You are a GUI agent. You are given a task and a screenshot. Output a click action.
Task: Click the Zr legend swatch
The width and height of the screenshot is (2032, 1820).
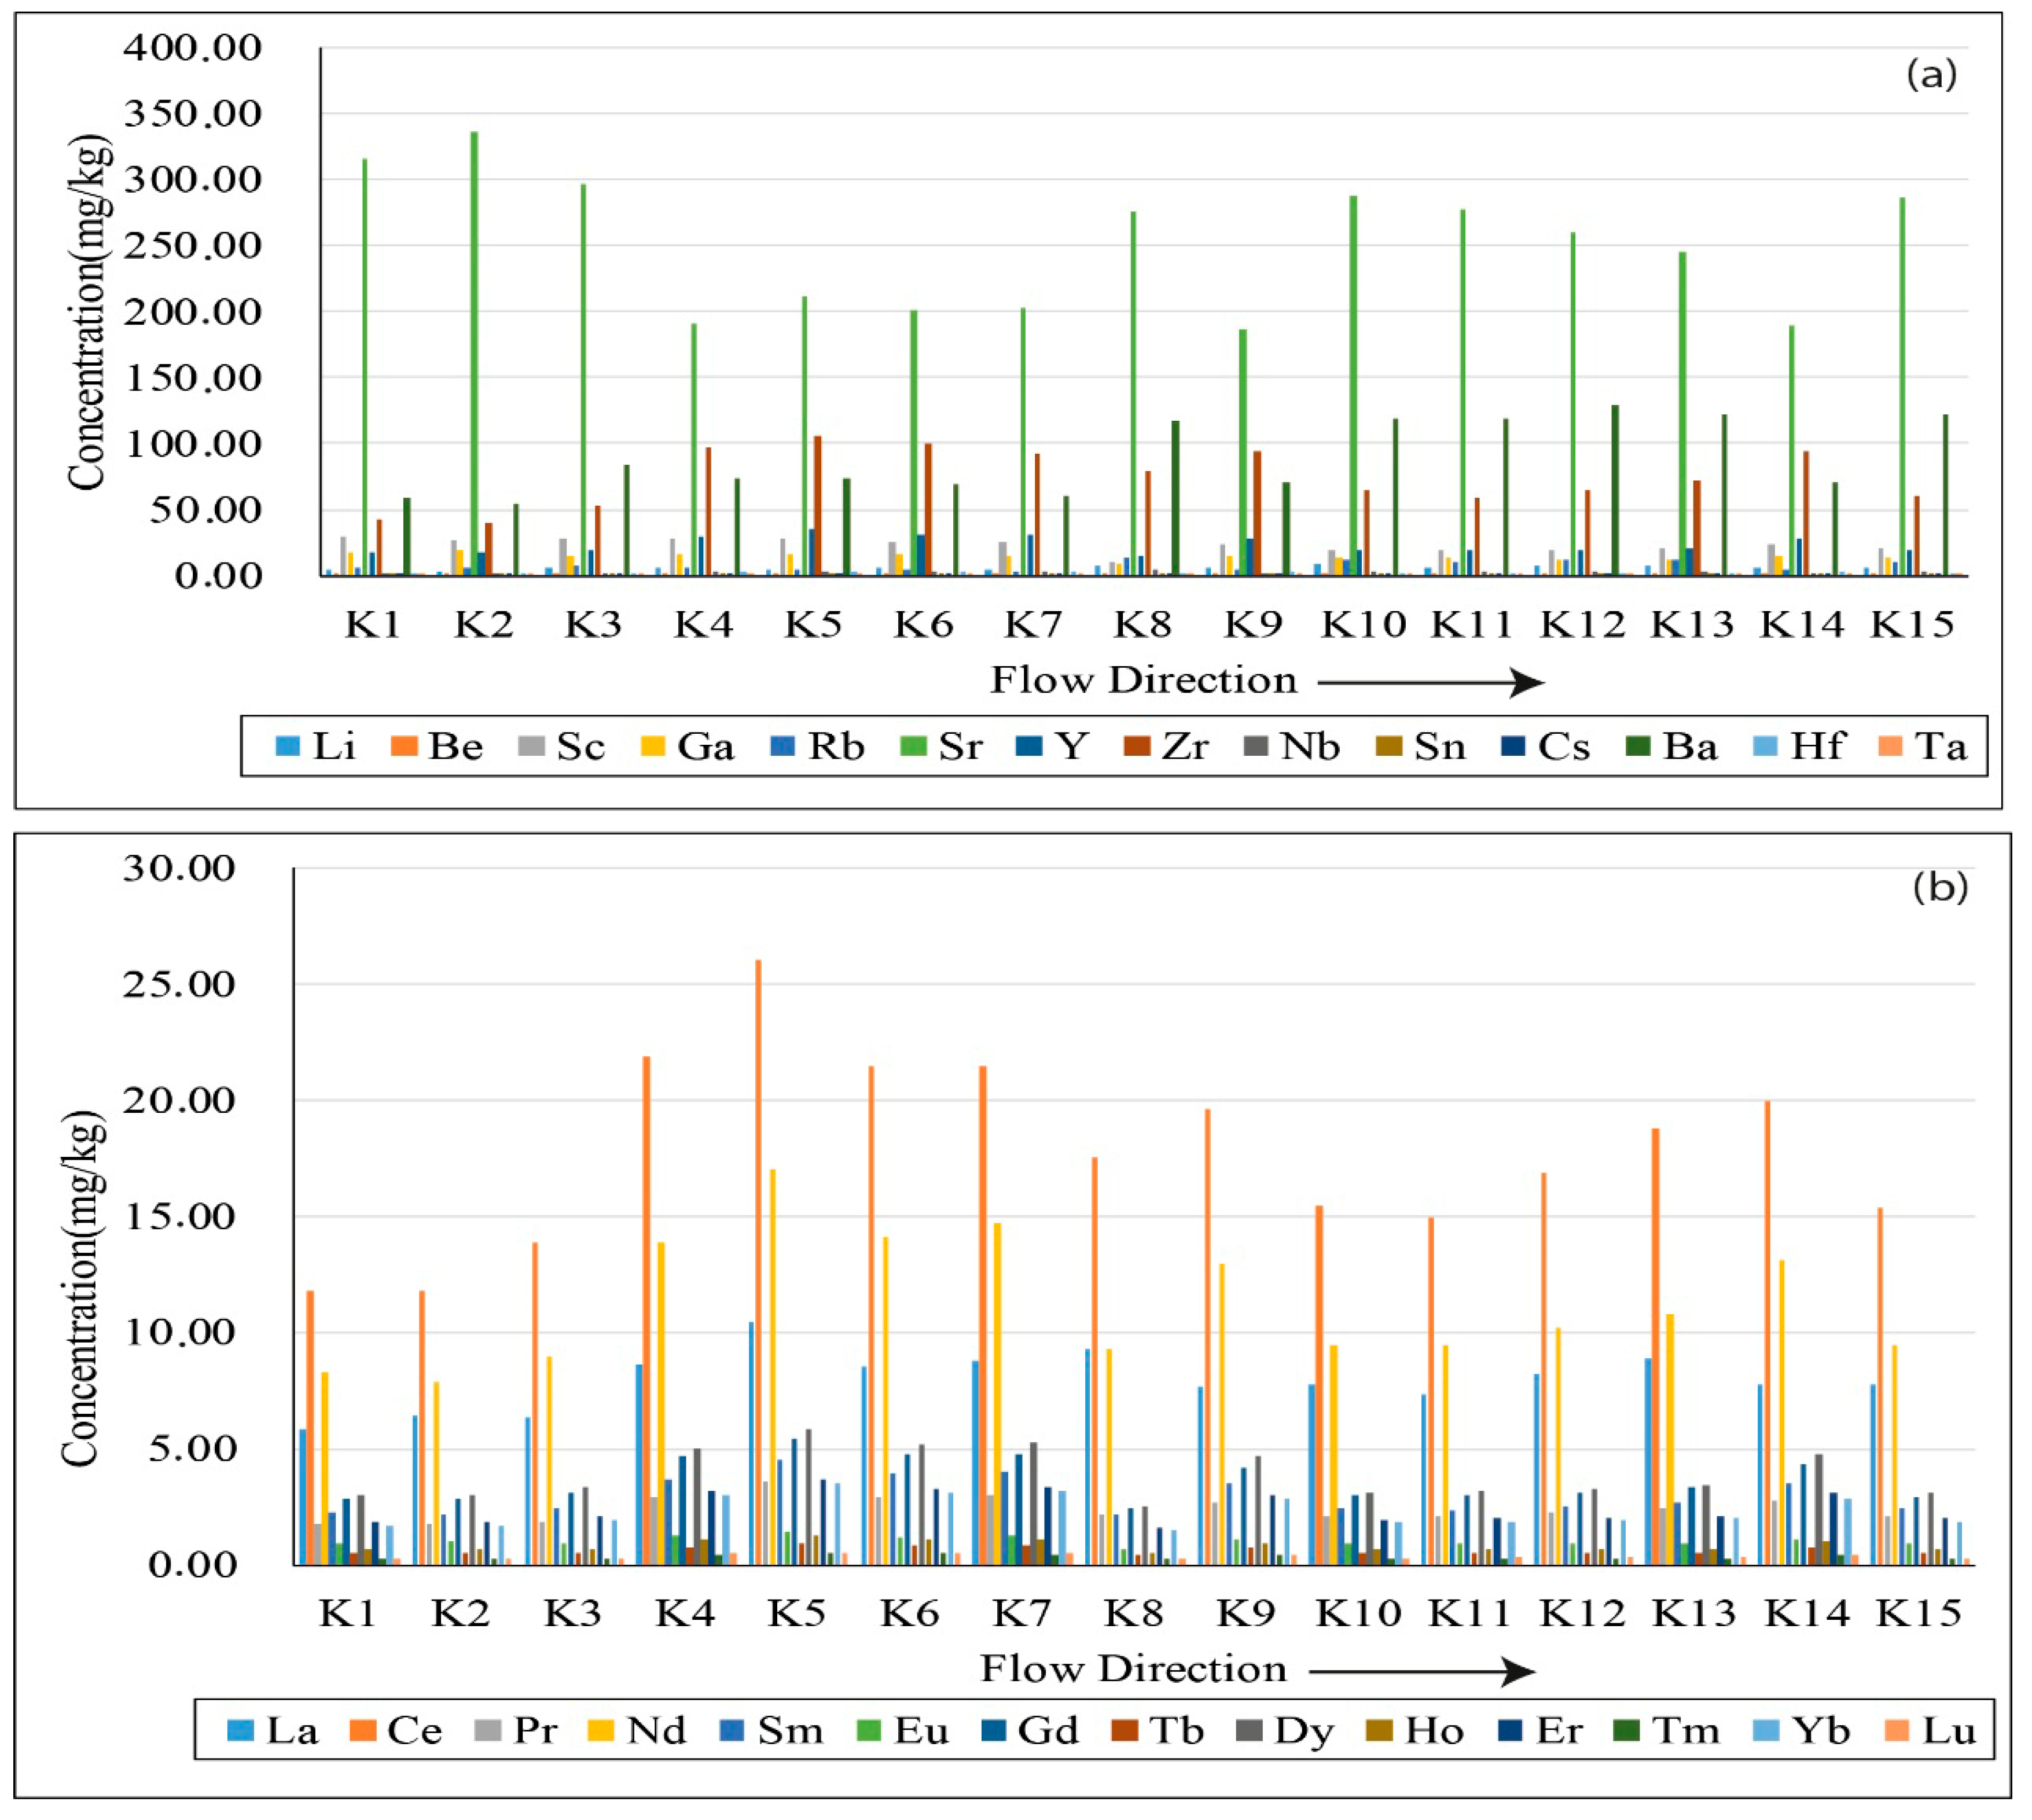pos(1137,746)
